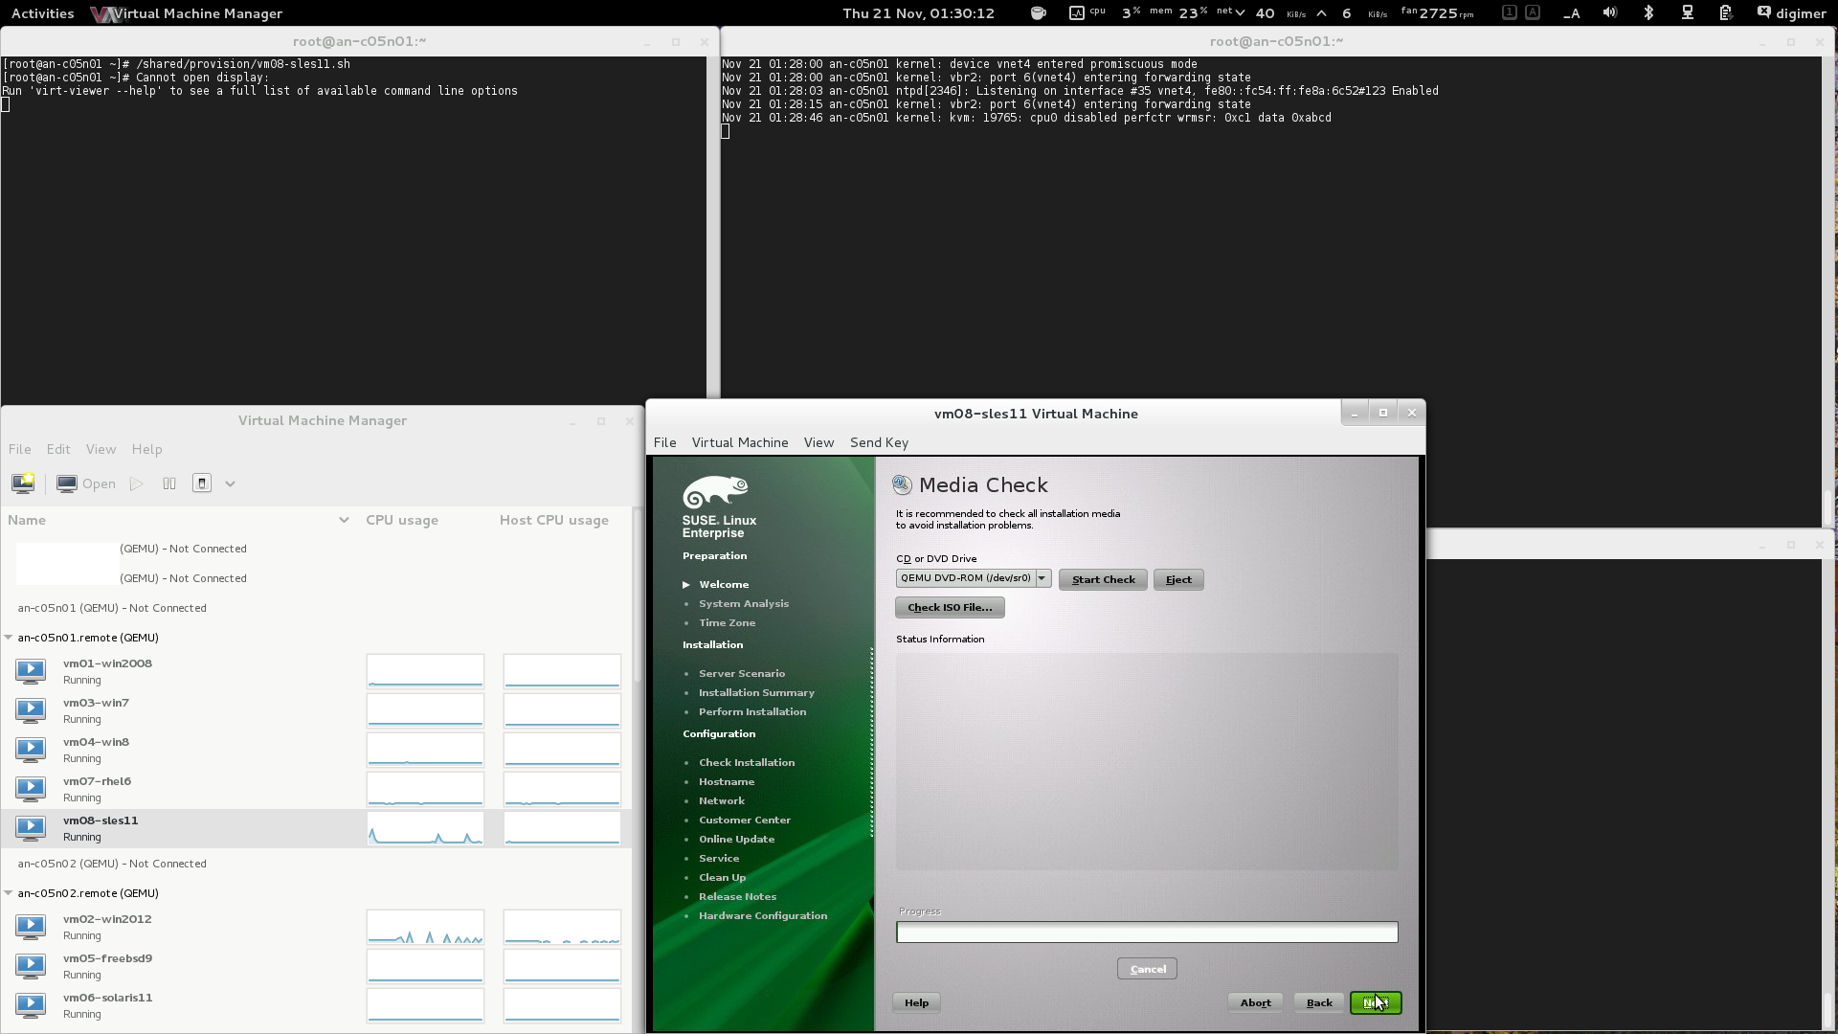Click the CPU monitor graph icon in top bar
The width and height of the screenshot is (1838, 1034).
tap(1077, 13)
